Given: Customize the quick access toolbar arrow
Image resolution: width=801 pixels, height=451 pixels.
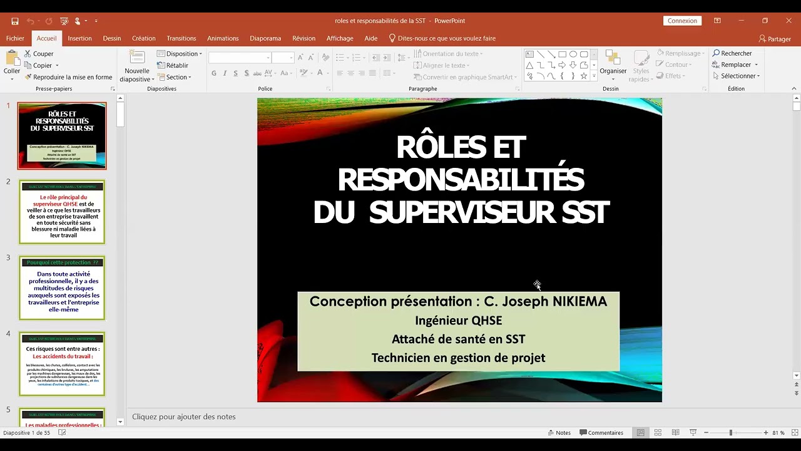Looking at the screenshot, I should click(98, 21).
